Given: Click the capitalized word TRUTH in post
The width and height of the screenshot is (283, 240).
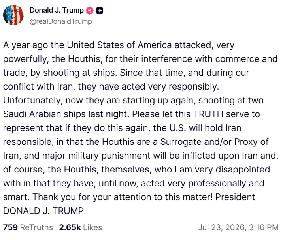Looking at the screenshot, I should (x=208, y=114).
